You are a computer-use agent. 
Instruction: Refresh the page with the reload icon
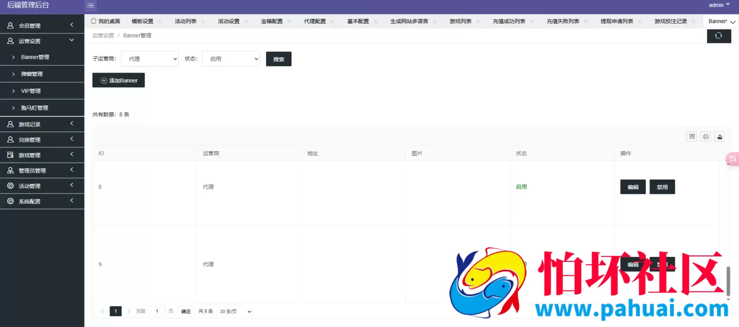pyautogui.click(x=719, y=36)
